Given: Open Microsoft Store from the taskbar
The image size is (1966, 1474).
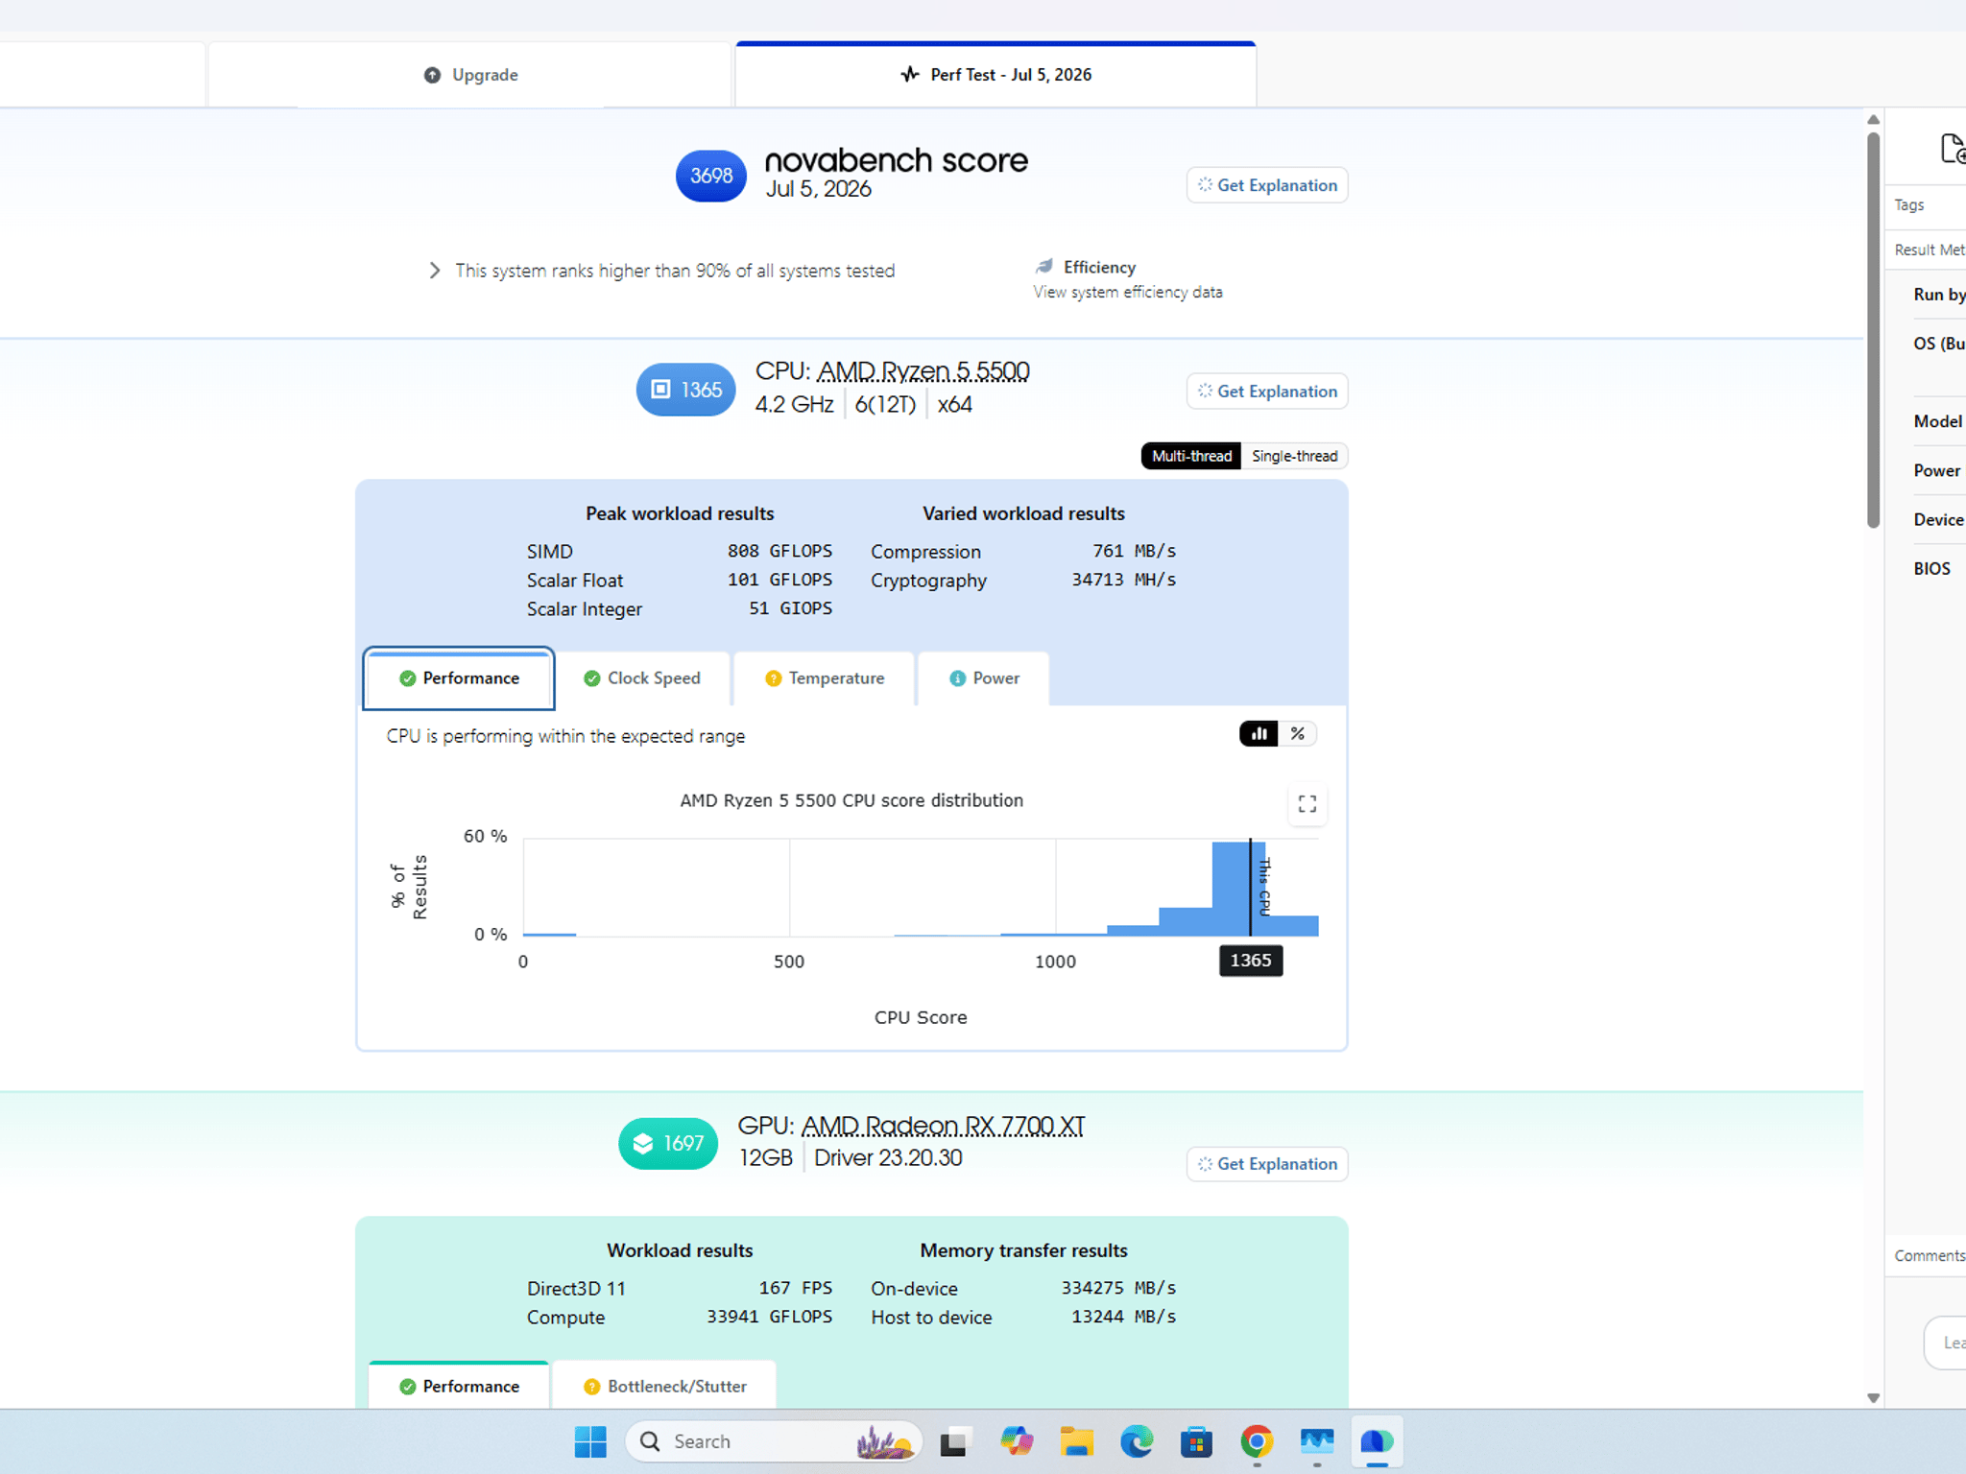Looking at the screenshot, I should (1196, 1441).
